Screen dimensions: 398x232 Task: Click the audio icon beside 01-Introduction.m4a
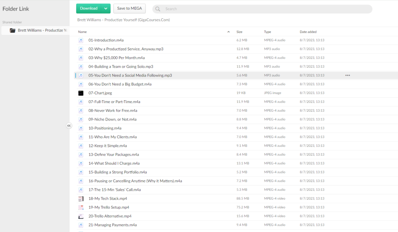pyautogui.click(x=81, y=40)
